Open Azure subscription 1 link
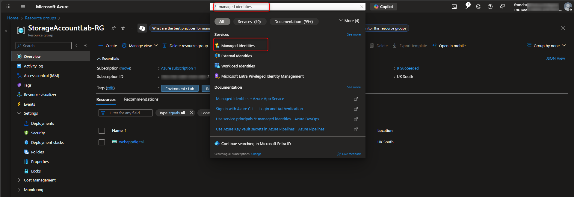Image resolution: width=574 pixels, height=197 pixels. (x=179, y=68)
